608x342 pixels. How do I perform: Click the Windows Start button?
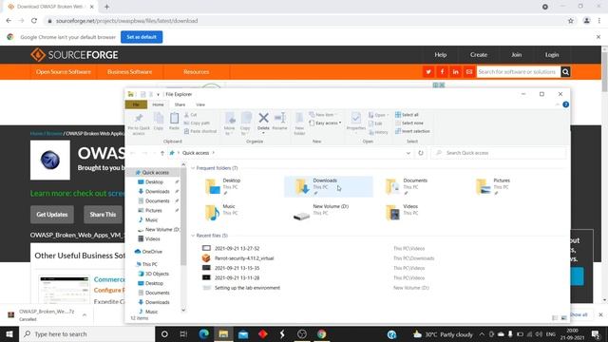point(9,333)
